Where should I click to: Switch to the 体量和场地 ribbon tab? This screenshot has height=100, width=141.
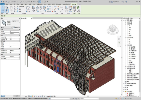39,4
